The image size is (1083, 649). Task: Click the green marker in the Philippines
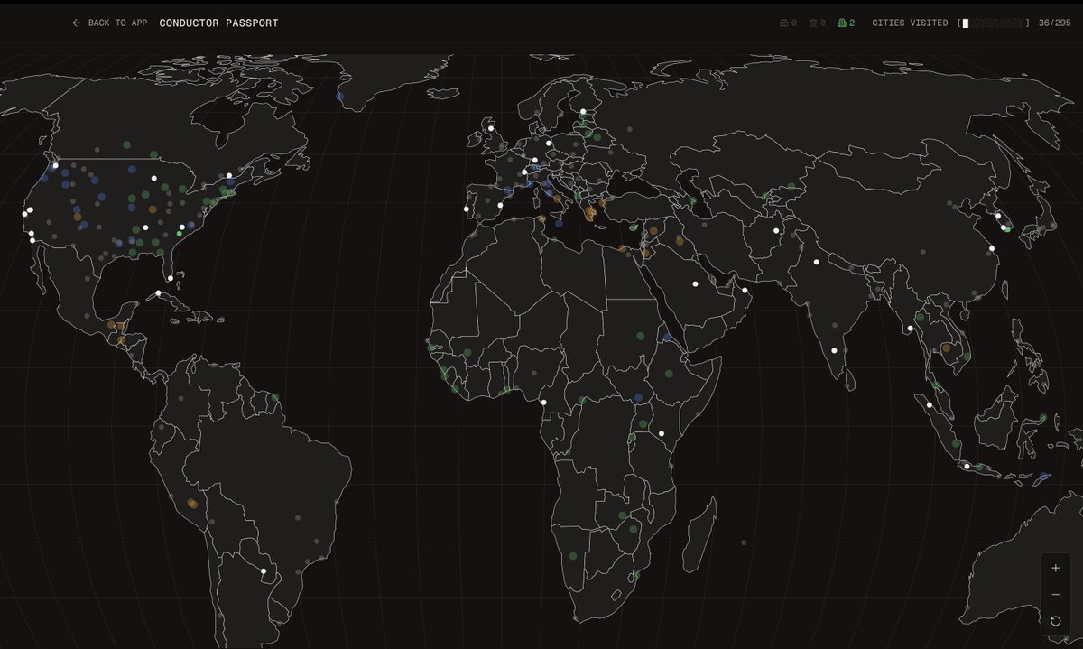pyautogui.click(x=1042, y=418)
